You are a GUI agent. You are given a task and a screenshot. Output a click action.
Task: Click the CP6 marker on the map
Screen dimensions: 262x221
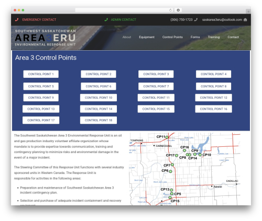(x=170, y=171)
